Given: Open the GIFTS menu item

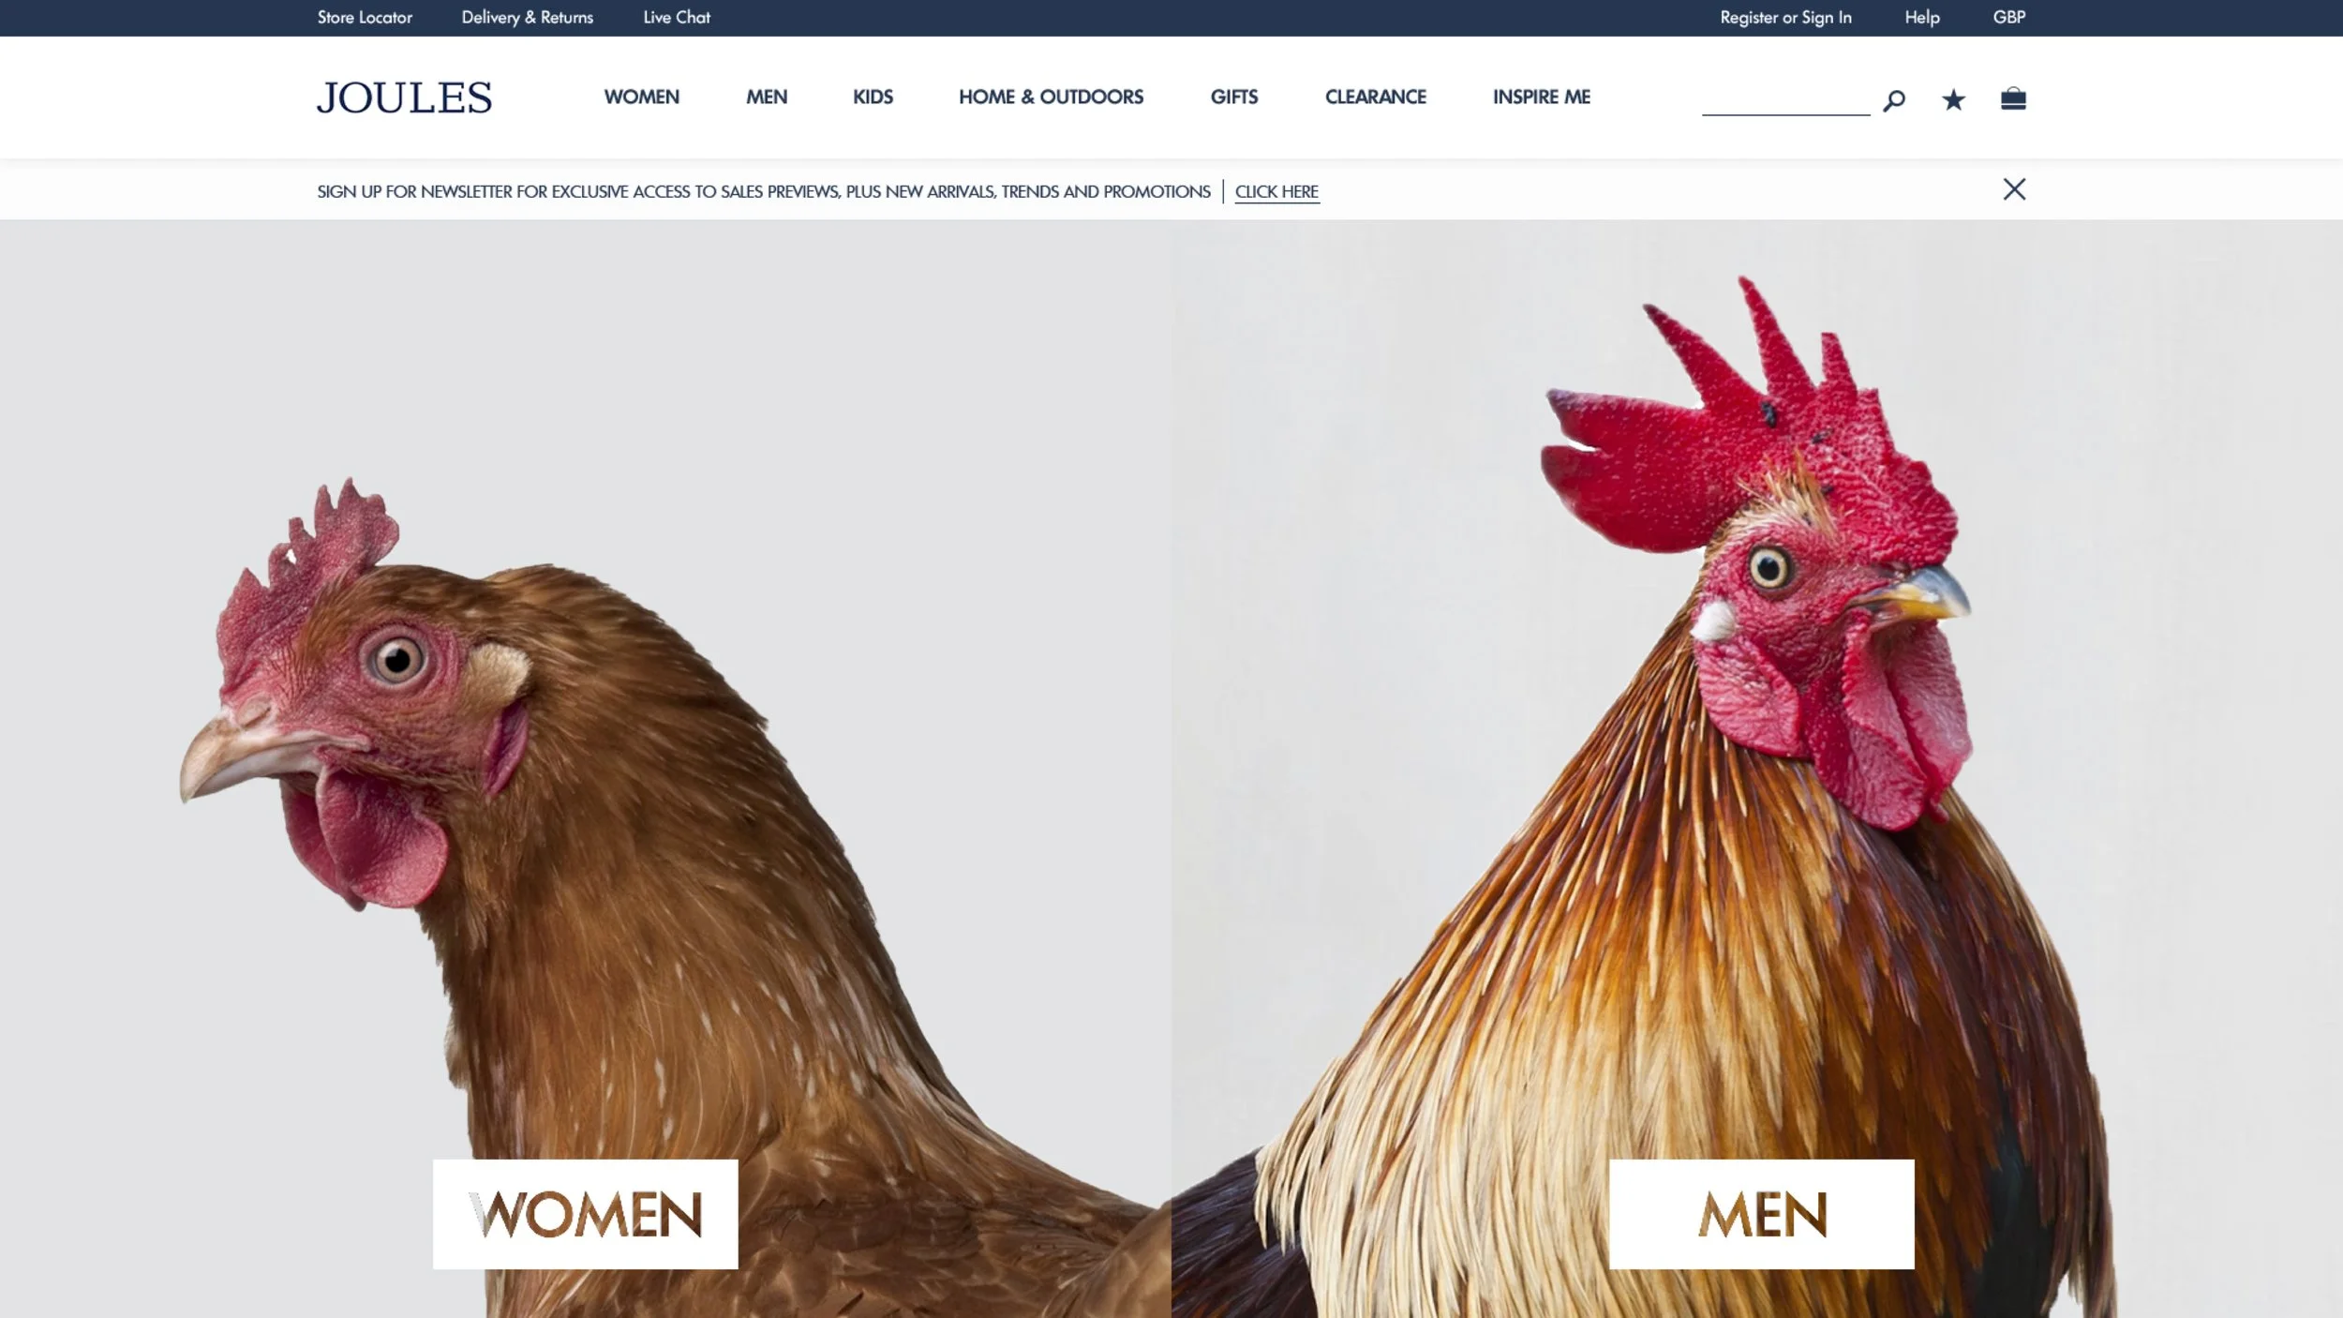Looking at the screenshot, I should coord(1233,97).
